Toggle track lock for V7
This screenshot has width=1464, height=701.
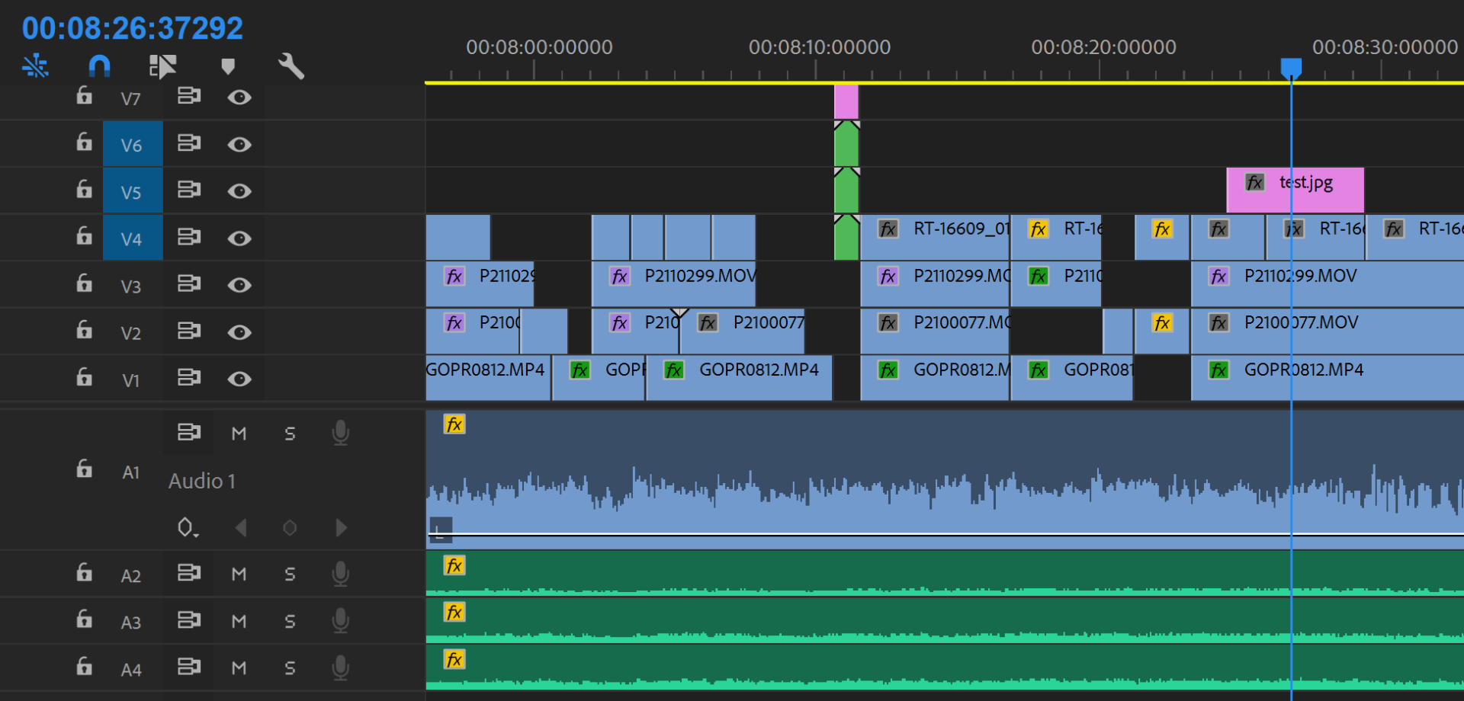coord(84,96)
